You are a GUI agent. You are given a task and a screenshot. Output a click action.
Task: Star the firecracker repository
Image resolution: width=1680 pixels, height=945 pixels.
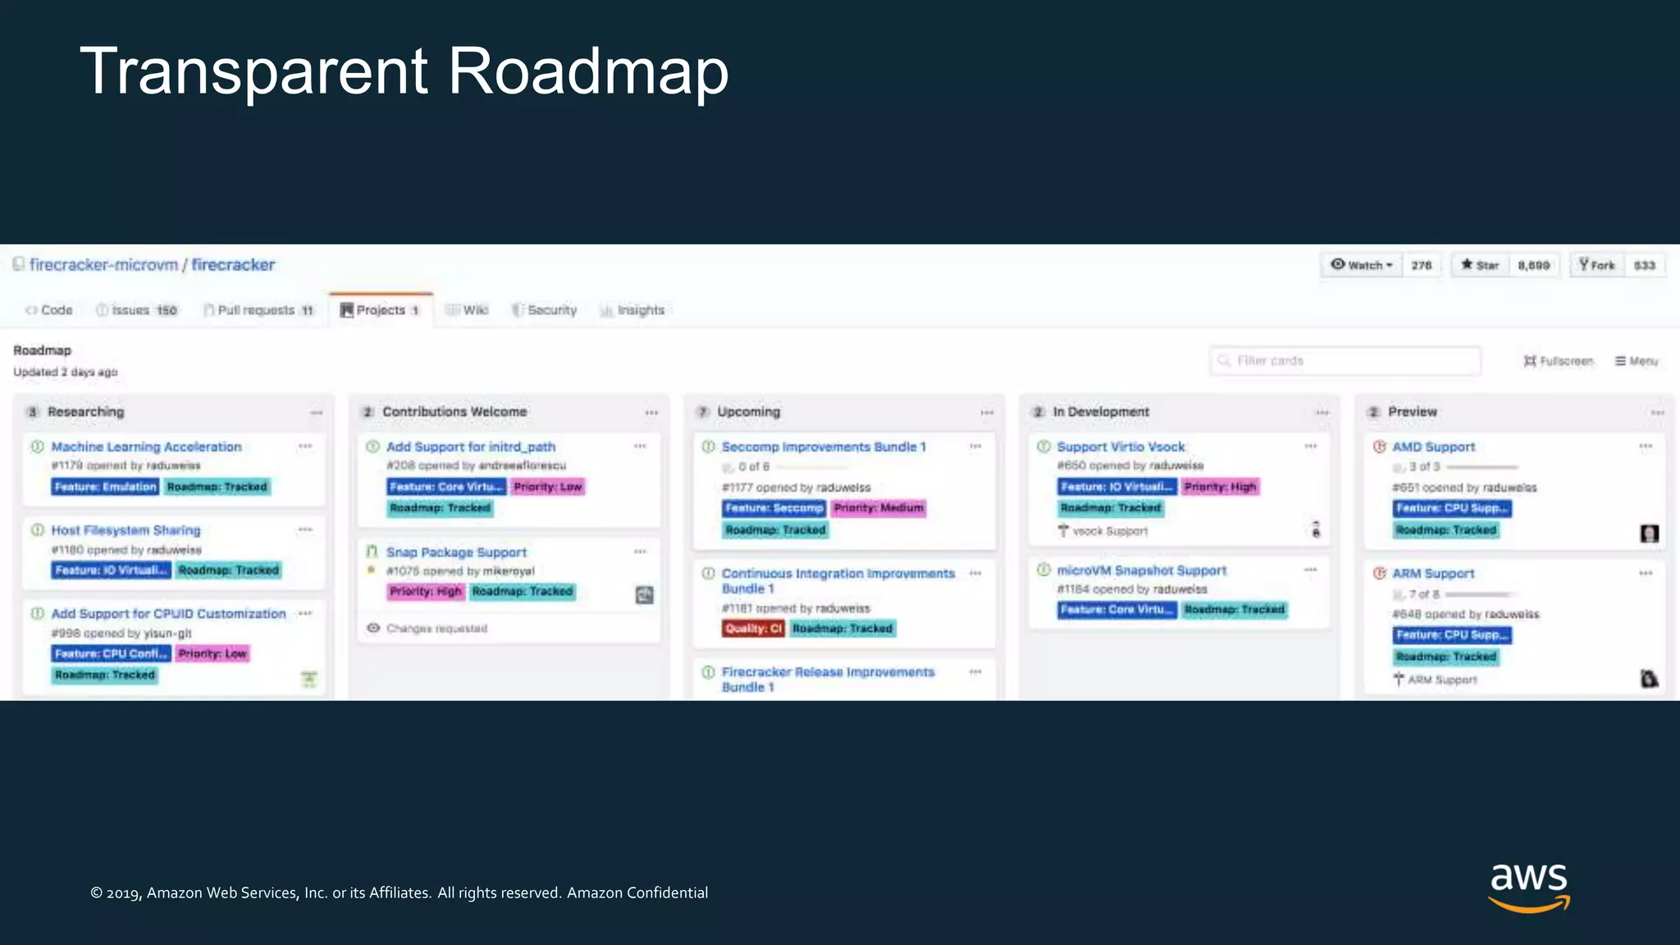click(x=1480, y=265)
